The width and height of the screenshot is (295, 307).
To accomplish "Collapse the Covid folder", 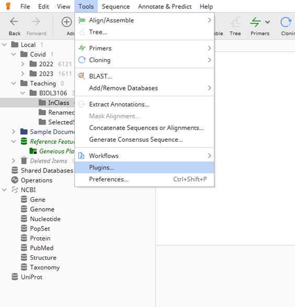I will pos(14,54).
